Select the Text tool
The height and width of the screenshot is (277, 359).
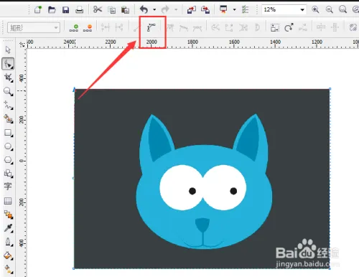click(x=8, y=187)
